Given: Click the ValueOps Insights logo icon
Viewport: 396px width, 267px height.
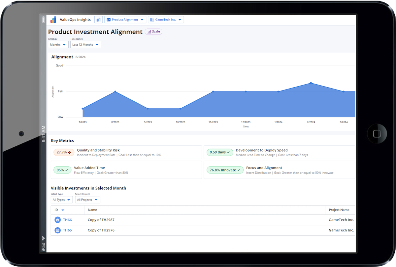Looking at the screenshot, I should point(53,19).
